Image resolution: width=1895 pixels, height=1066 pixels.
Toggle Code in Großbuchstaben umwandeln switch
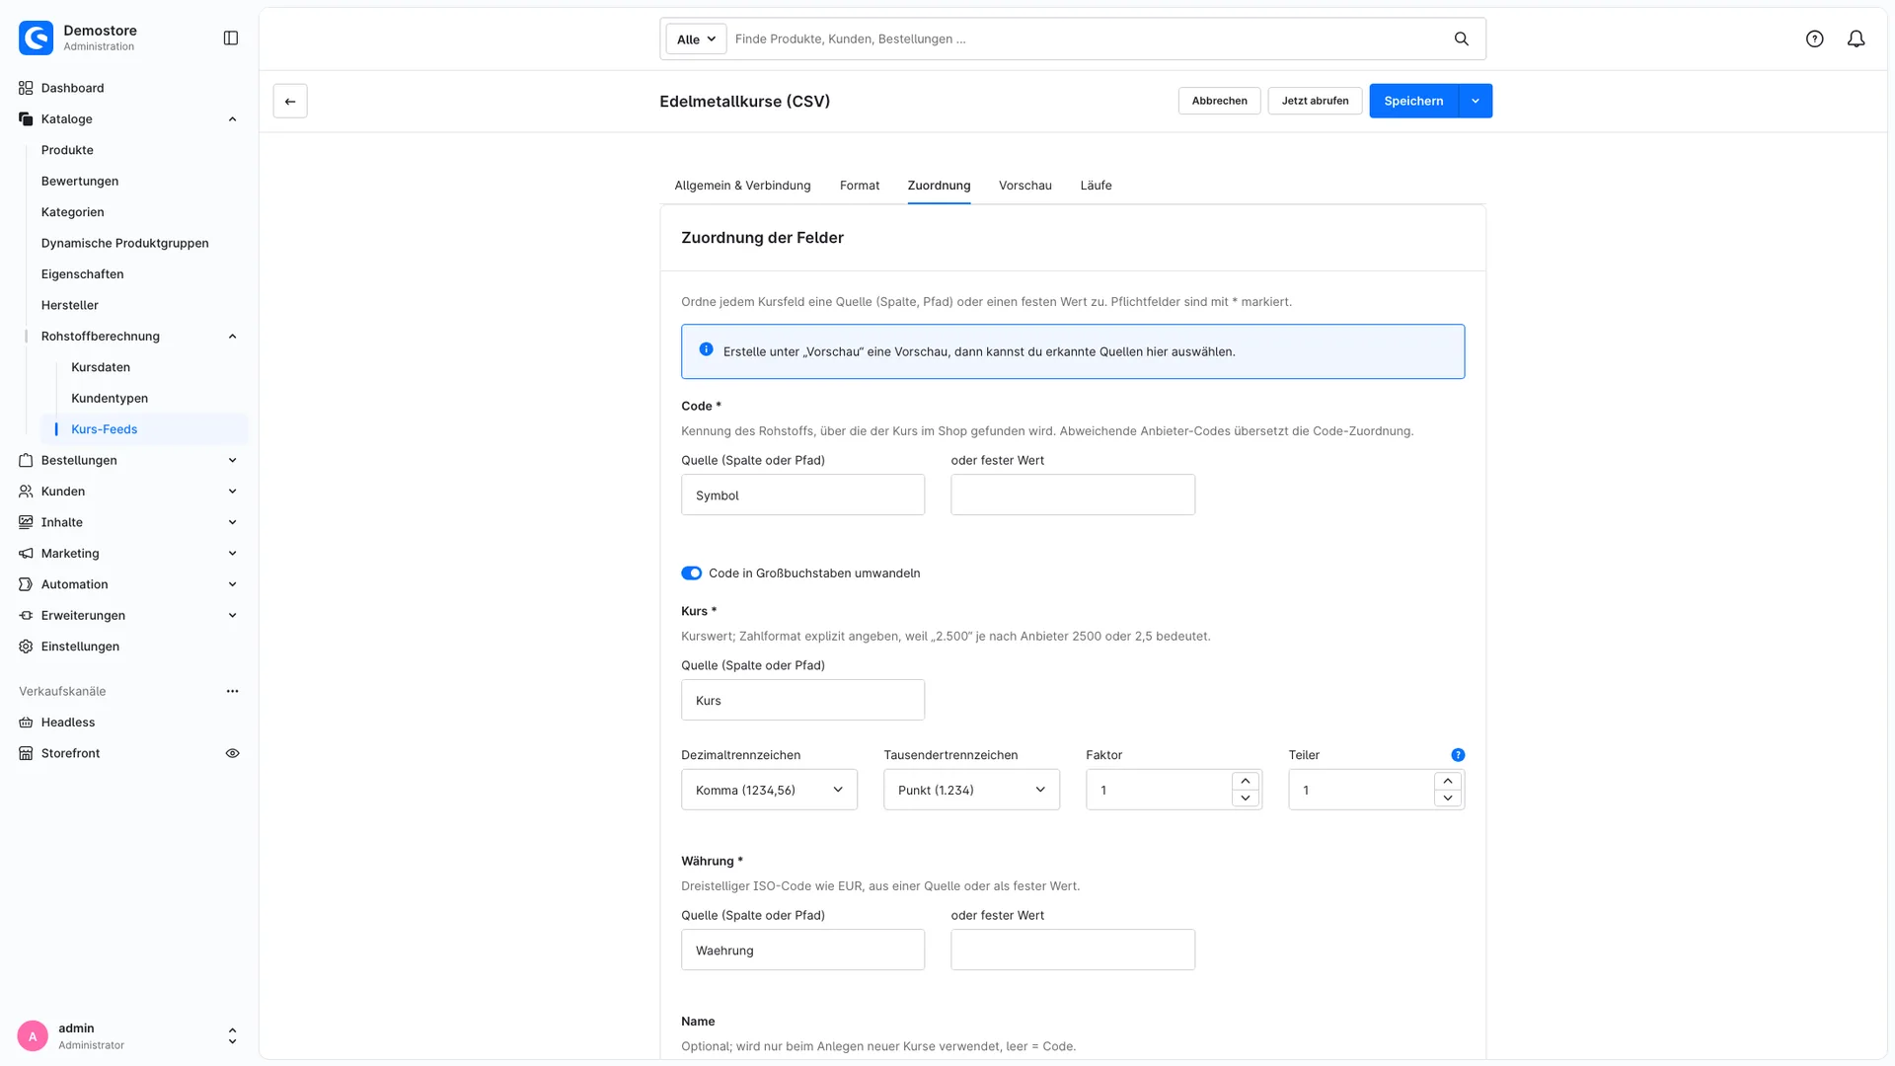691,573
